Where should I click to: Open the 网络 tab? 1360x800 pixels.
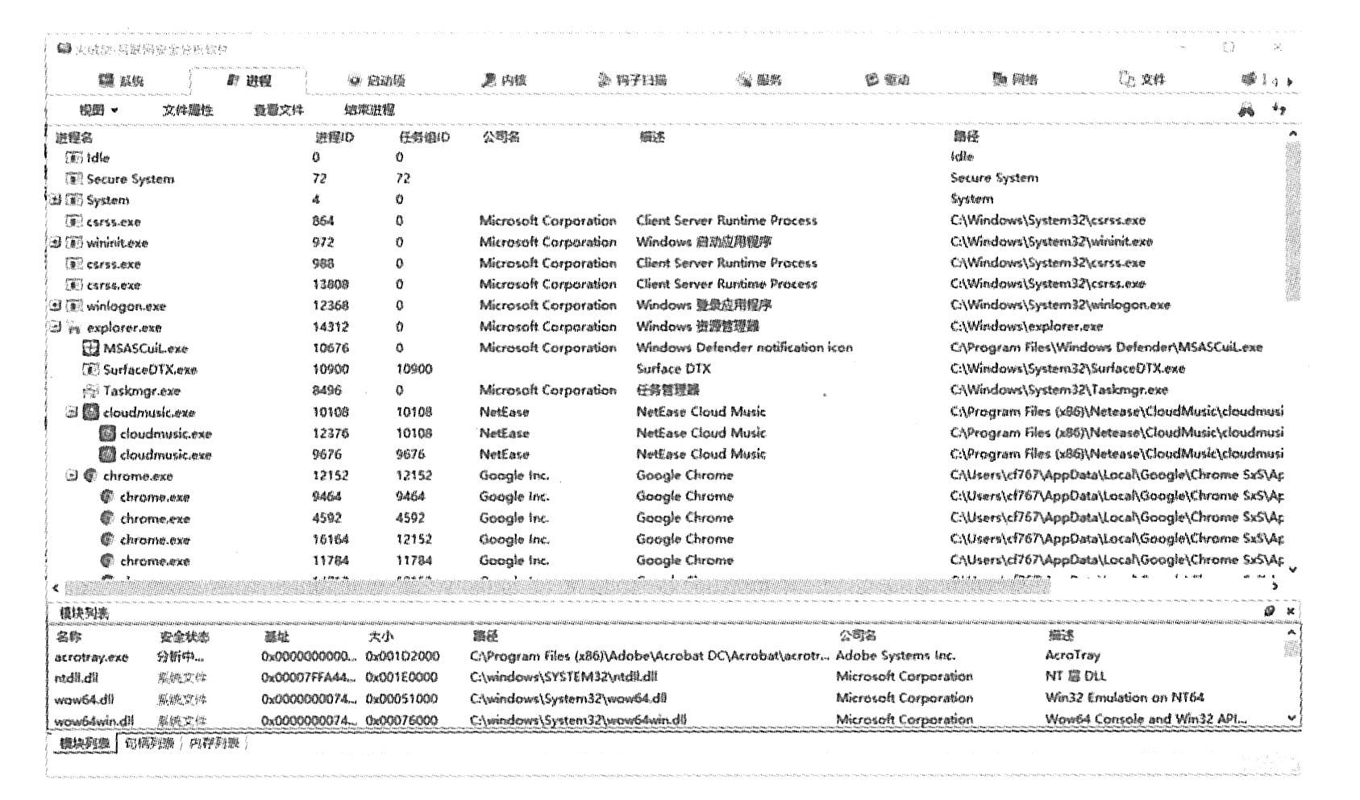pyautogui.click(x=1015, y=80)
